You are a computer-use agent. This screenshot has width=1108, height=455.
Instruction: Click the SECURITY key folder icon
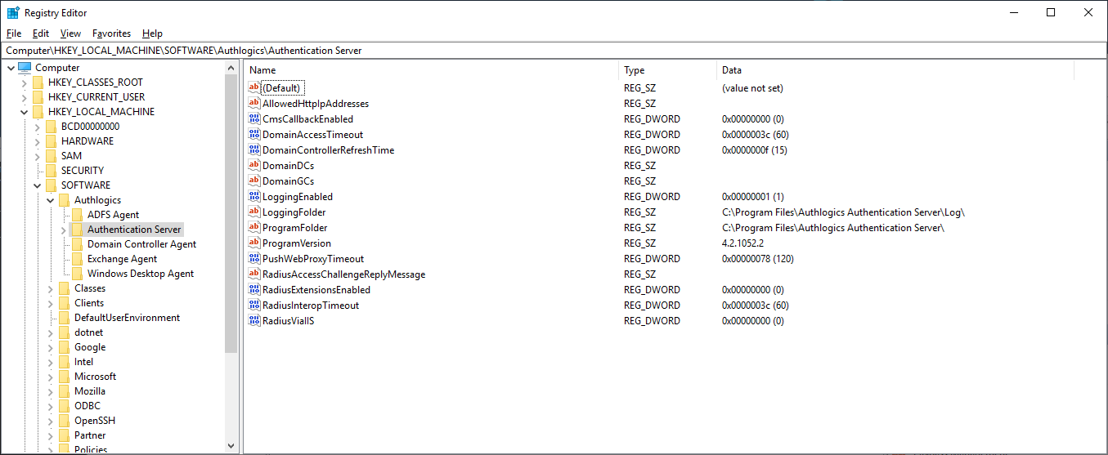point(51,171)
